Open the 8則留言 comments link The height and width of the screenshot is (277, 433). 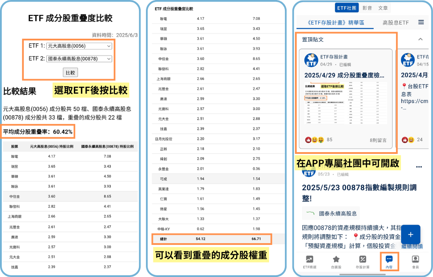(x=378, y=140)
